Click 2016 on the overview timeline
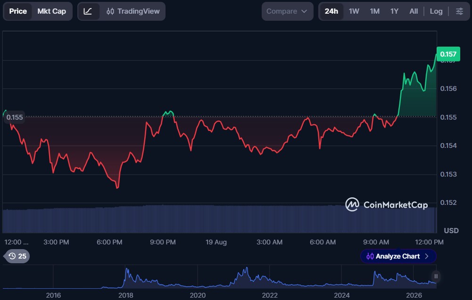 click(54, 295)
